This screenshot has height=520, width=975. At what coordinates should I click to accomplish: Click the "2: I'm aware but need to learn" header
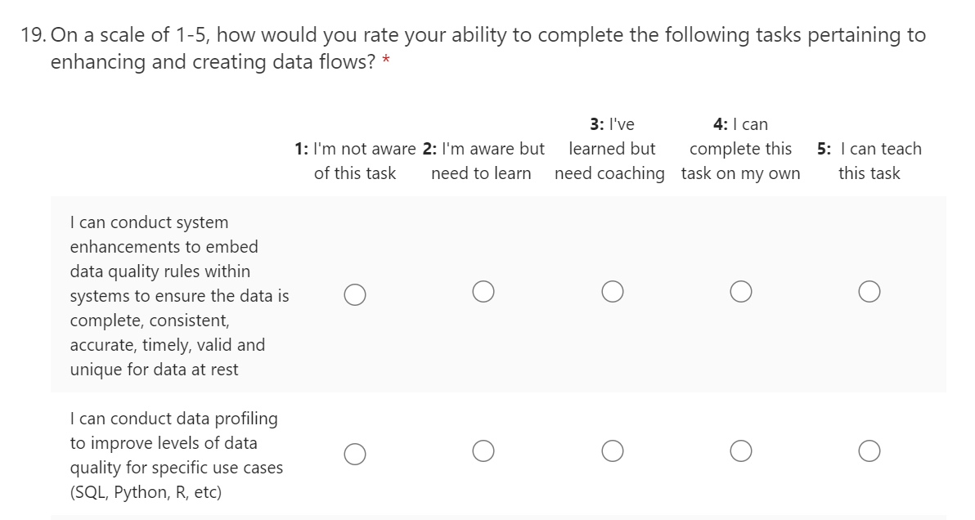coord(483,161)
